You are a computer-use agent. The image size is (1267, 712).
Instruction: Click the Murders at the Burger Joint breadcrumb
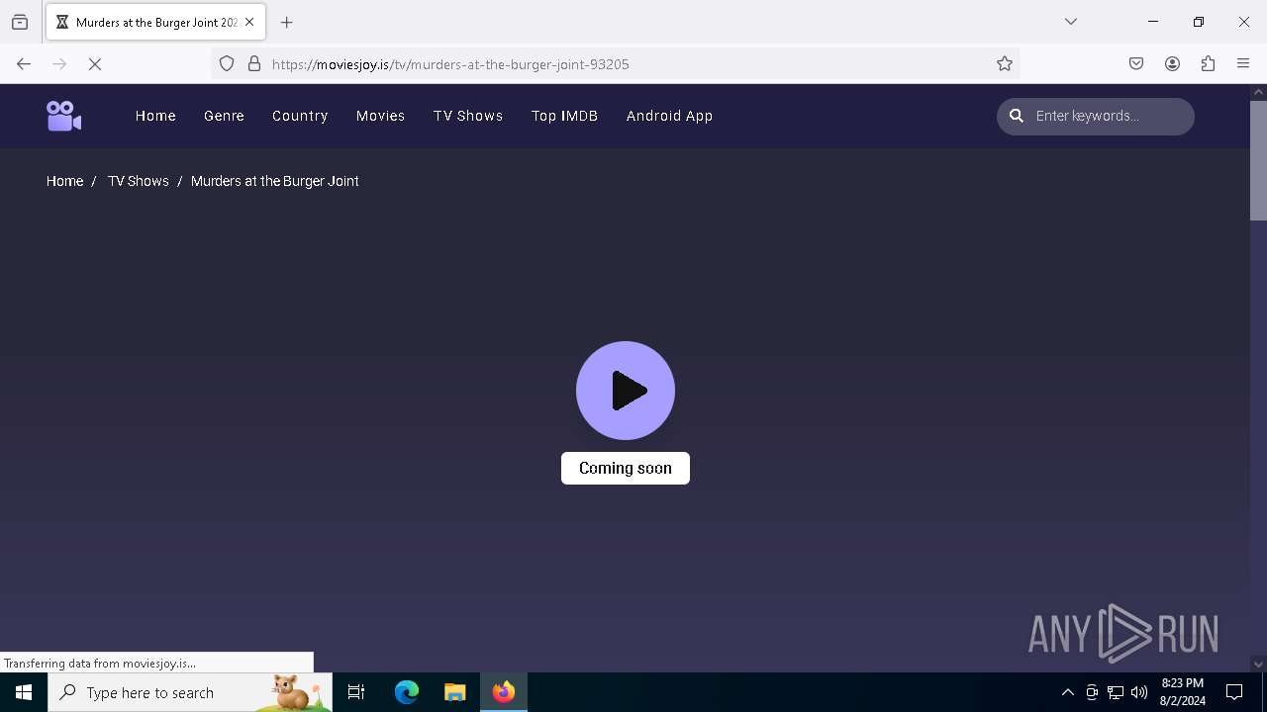[x=274, y=181]
